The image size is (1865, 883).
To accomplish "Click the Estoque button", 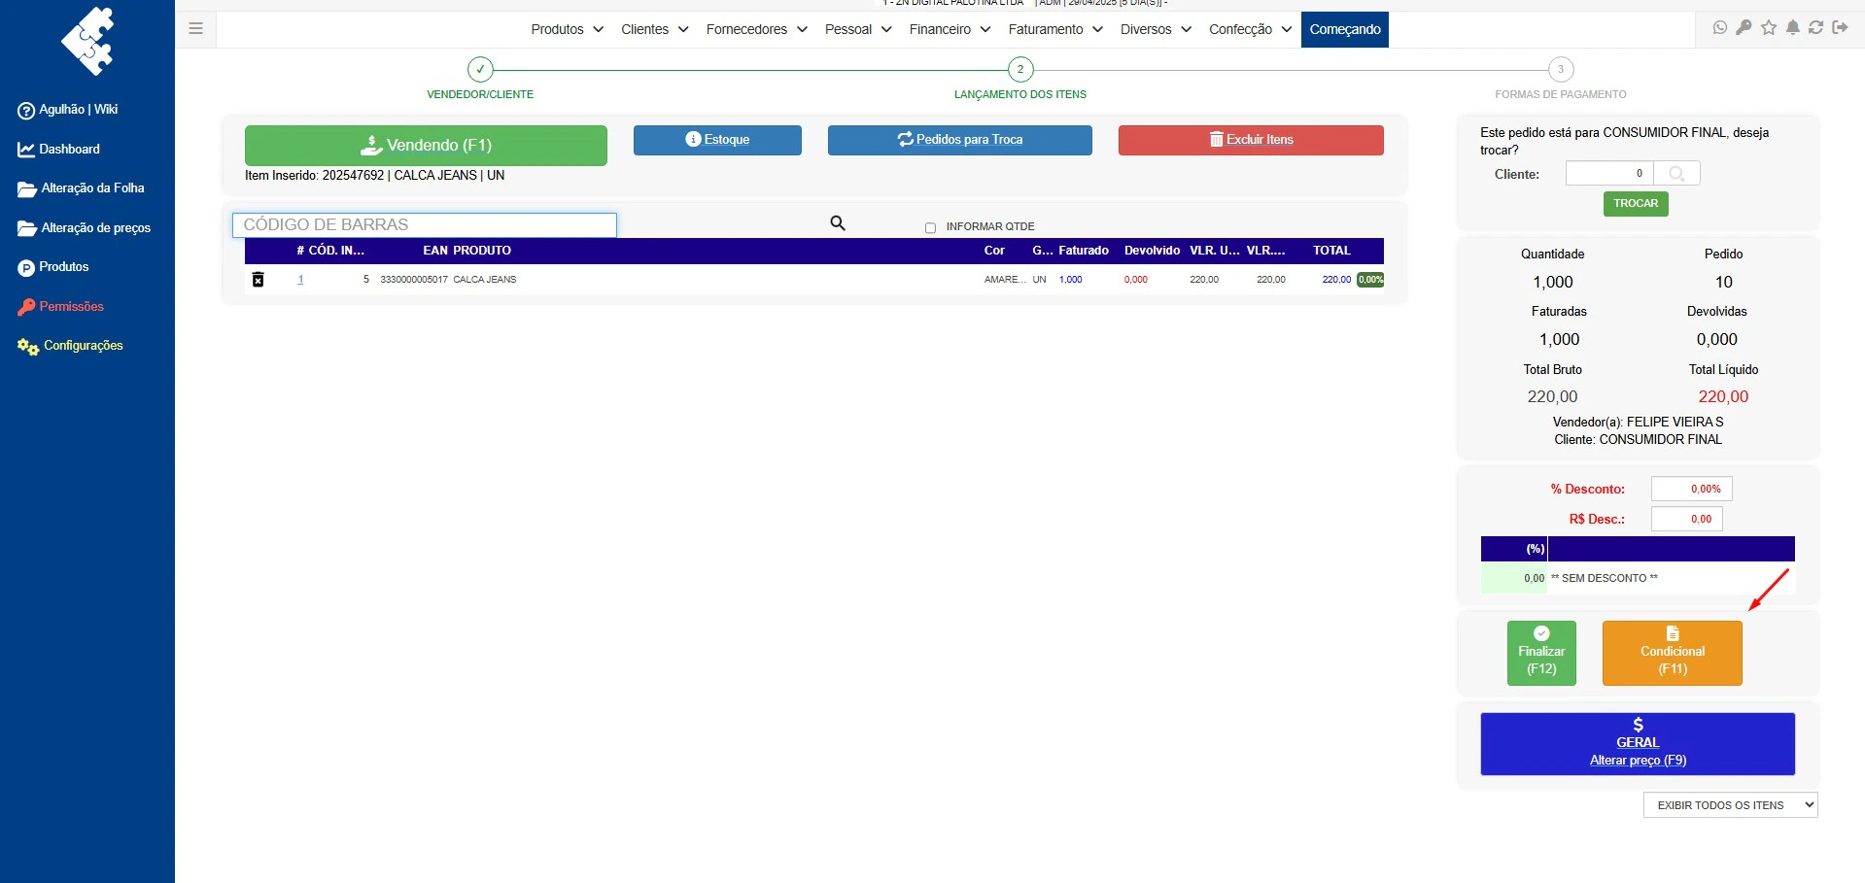I will tap(717, 140).
